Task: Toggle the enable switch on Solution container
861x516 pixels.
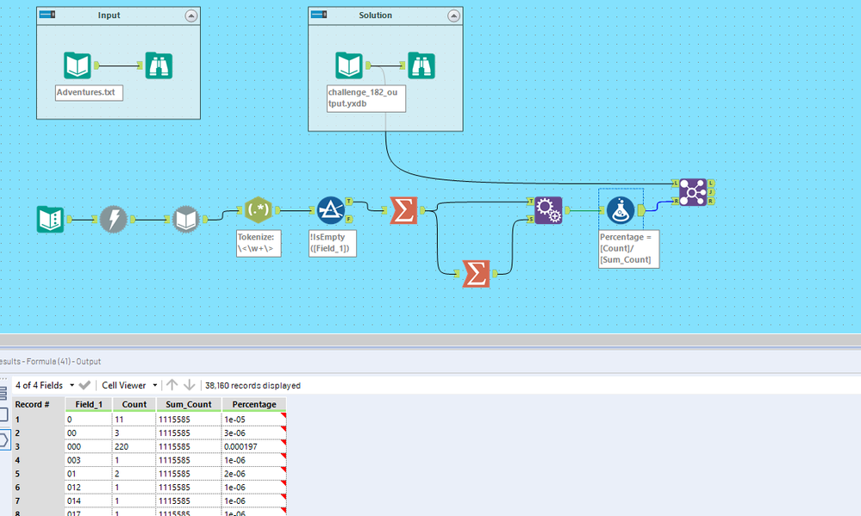Action: click(319, 15)
